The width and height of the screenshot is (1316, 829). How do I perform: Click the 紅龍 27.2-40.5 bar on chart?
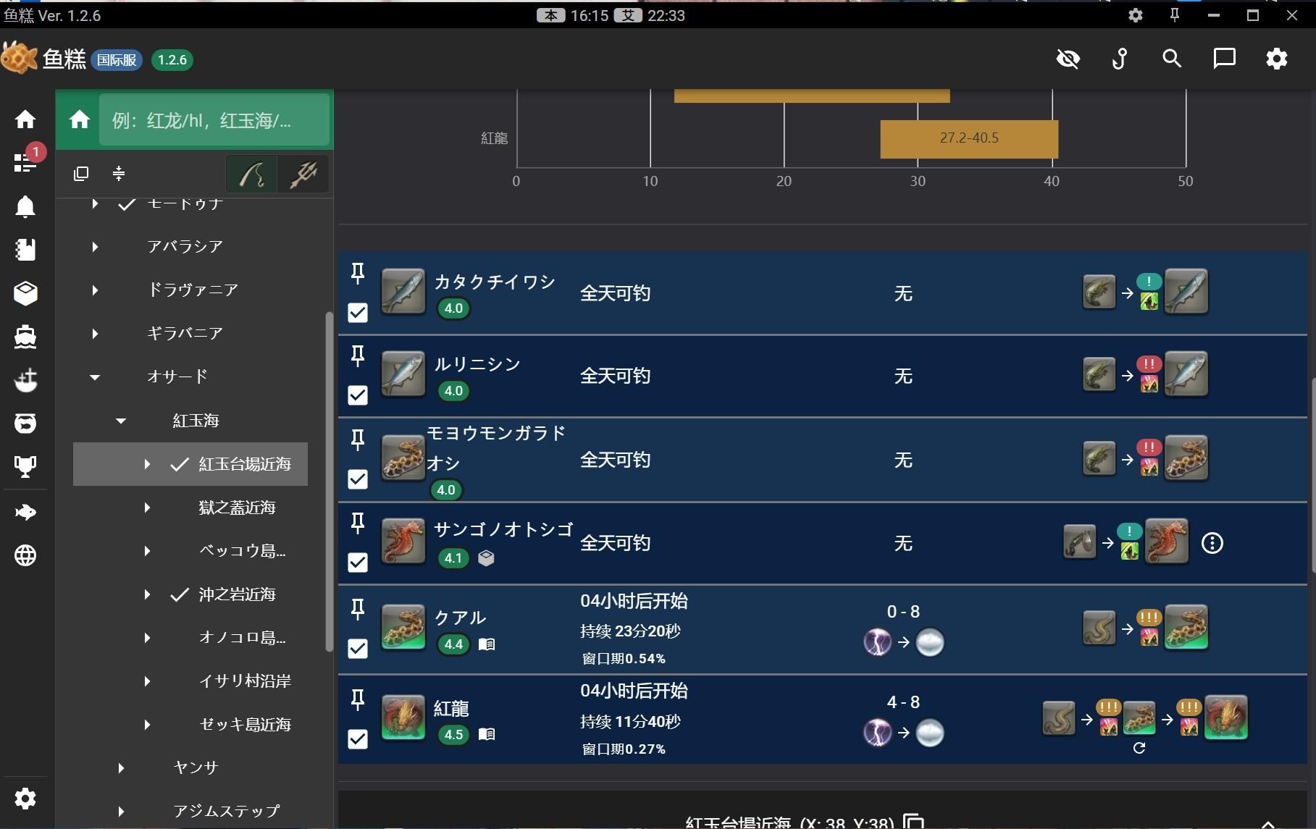968,138
